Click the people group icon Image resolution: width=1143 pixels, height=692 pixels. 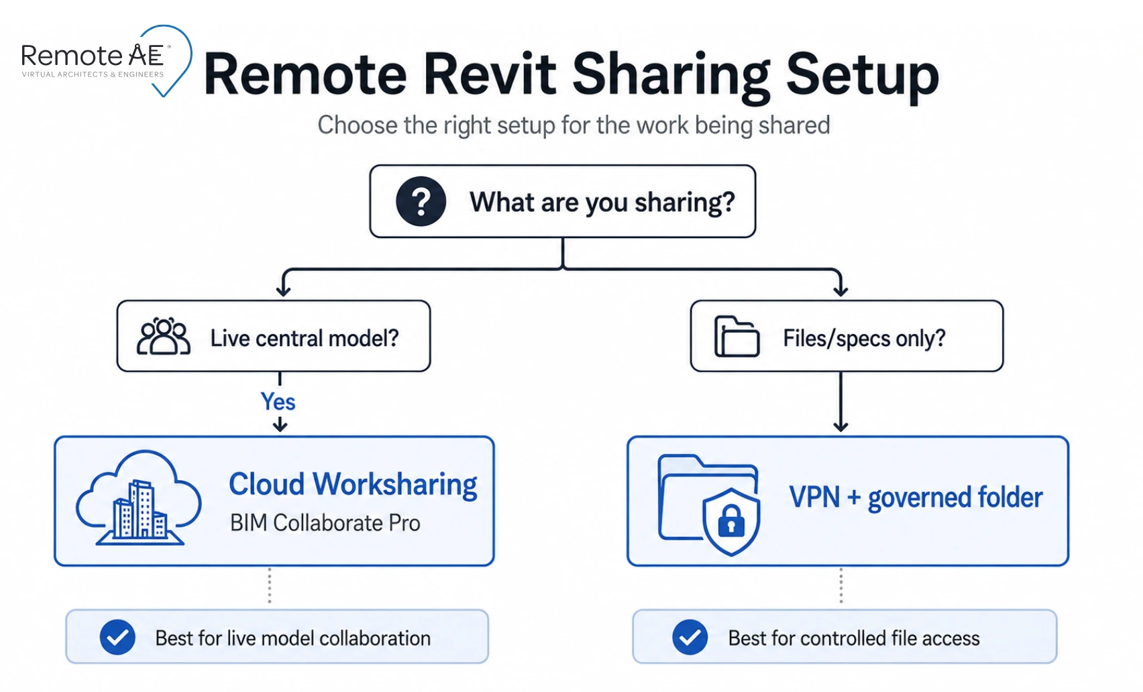pos(164,337)
